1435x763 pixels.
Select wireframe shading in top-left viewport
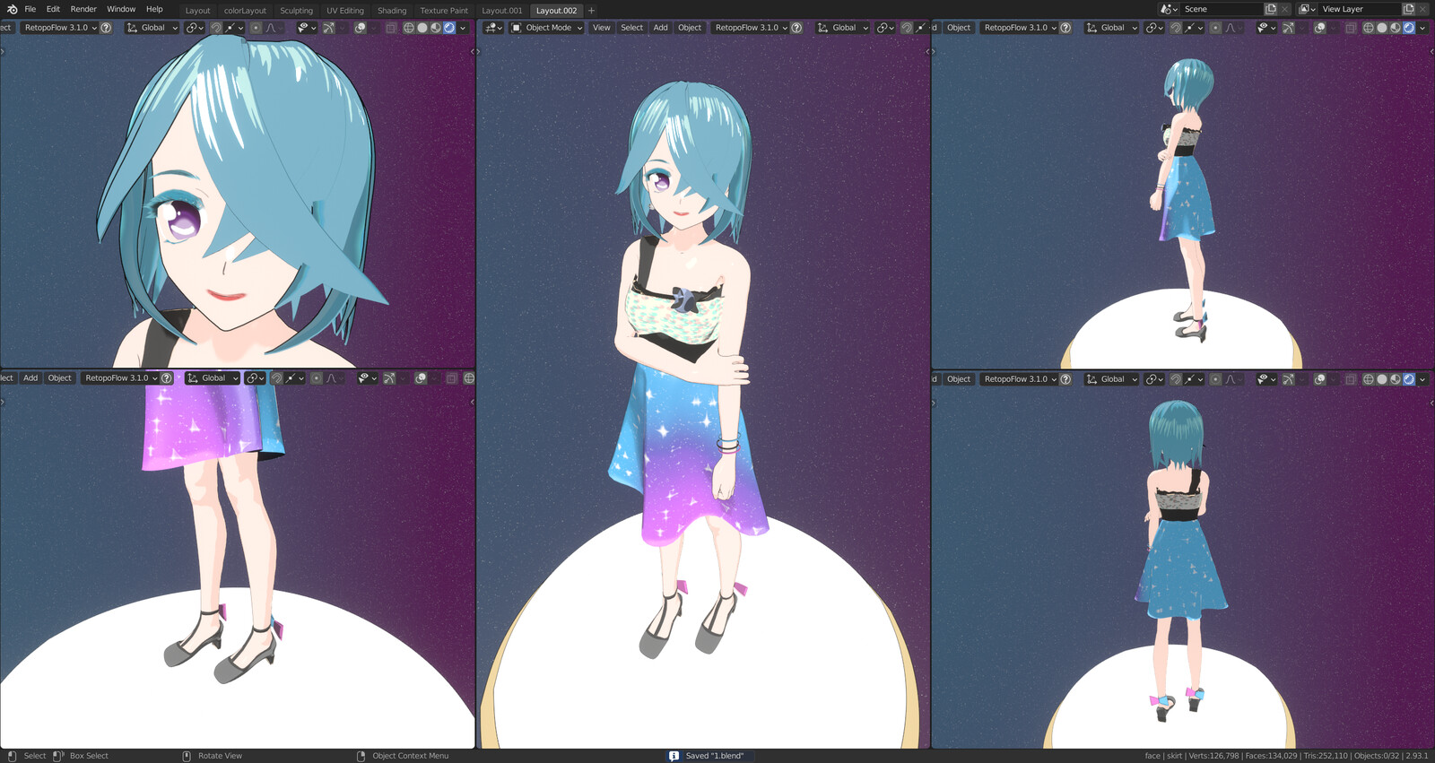pyautogui.click(x=409, y=28)
